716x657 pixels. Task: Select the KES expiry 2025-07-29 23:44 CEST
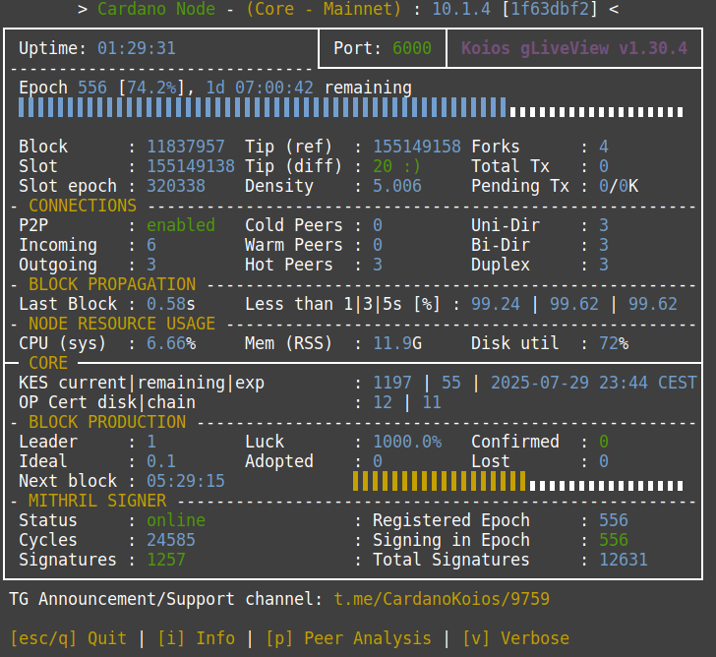click(594, 383)
